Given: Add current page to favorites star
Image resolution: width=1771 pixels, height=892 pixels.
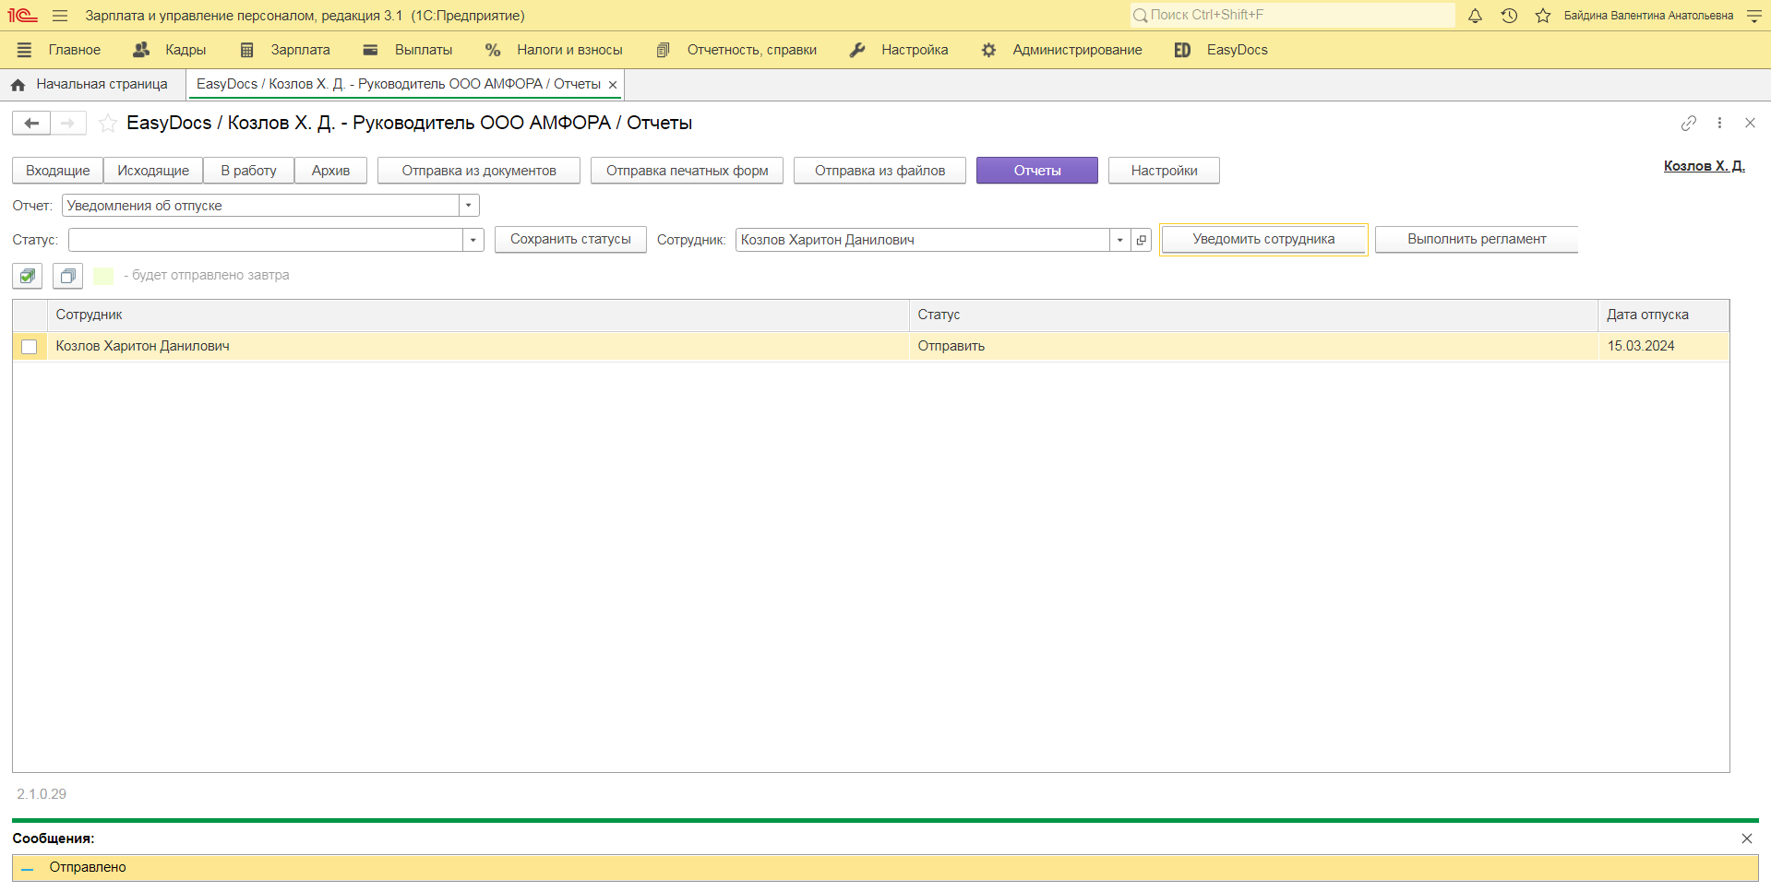Looking at the screenshot, I should coord(108,123).
